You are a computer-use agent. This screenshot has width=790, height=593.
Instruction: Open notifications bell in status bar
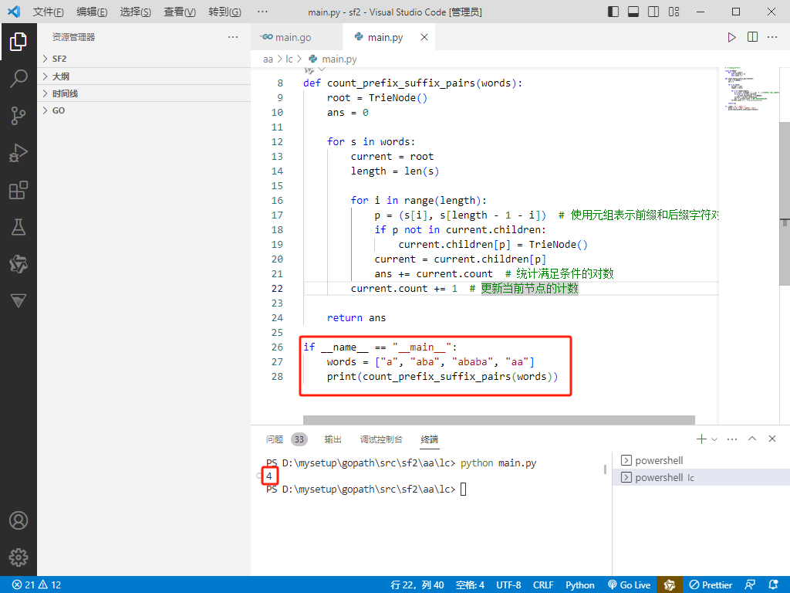773,585
